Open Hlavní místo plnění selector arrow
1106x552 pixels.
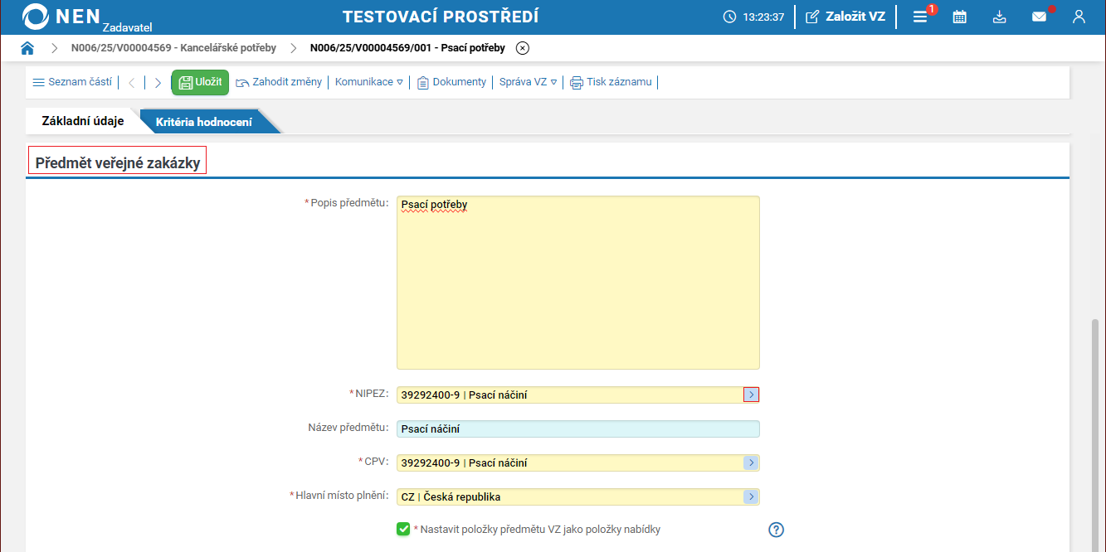751,496
